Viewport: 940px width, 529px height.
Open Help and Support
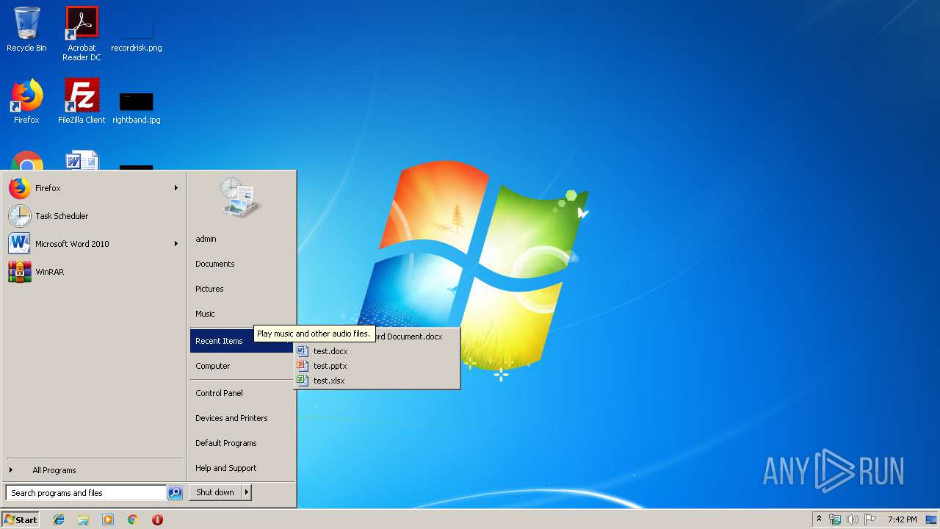242,468
